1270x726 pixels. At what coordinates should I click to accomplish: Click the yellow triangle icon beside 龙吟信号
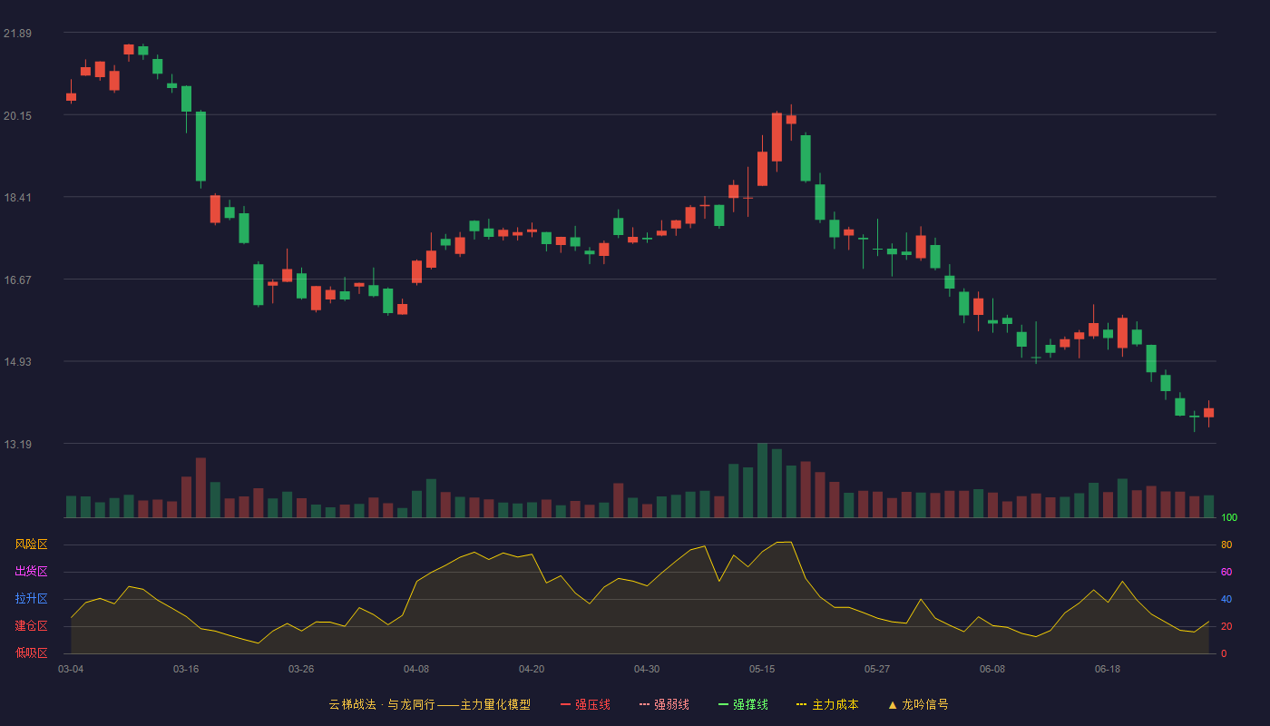(x=893, y=704)
